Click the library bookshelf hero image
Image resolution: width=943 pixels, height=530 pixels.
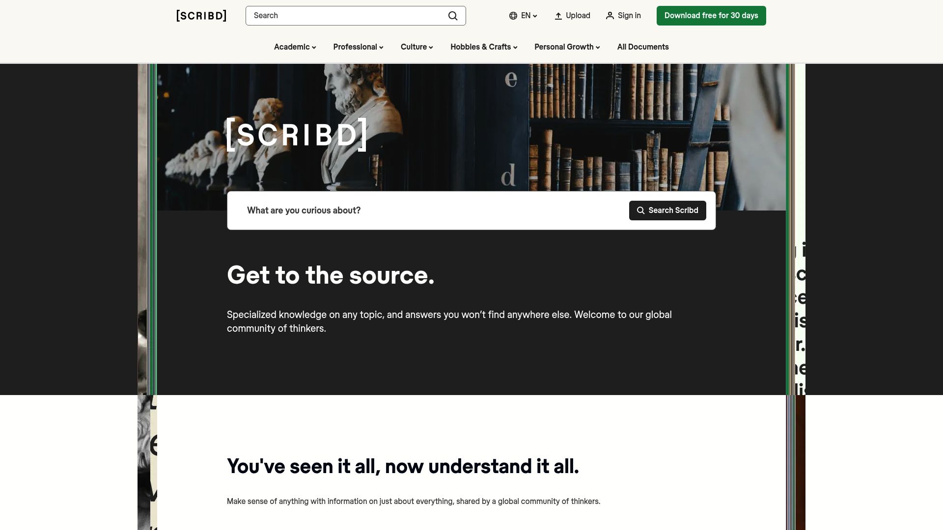point(589,123)
